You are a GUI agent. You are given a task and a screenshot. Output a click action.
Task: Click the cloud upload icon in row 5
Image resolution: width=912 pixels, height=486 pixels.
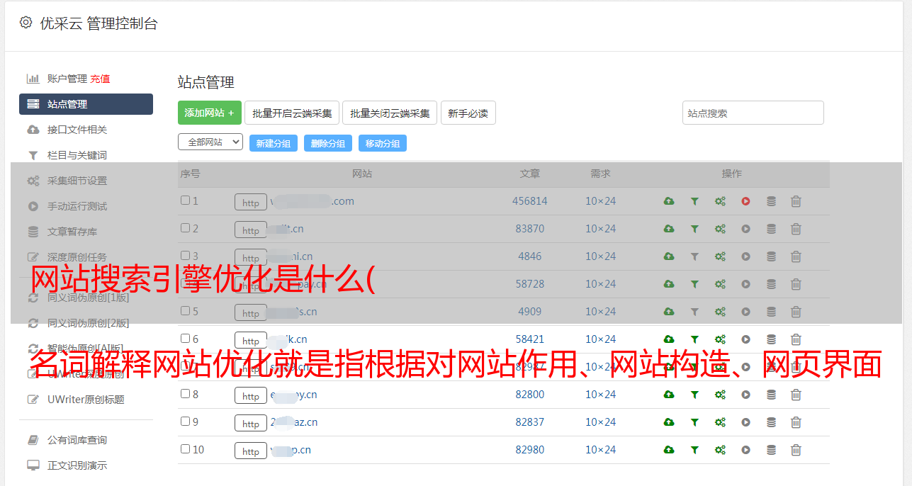(669, 312)
